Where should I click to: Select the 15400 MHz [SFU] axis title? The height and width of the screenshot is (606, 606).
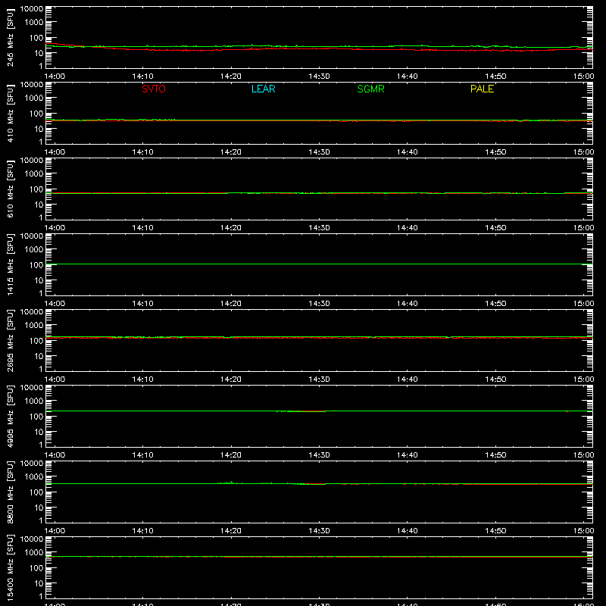[11, 567]
